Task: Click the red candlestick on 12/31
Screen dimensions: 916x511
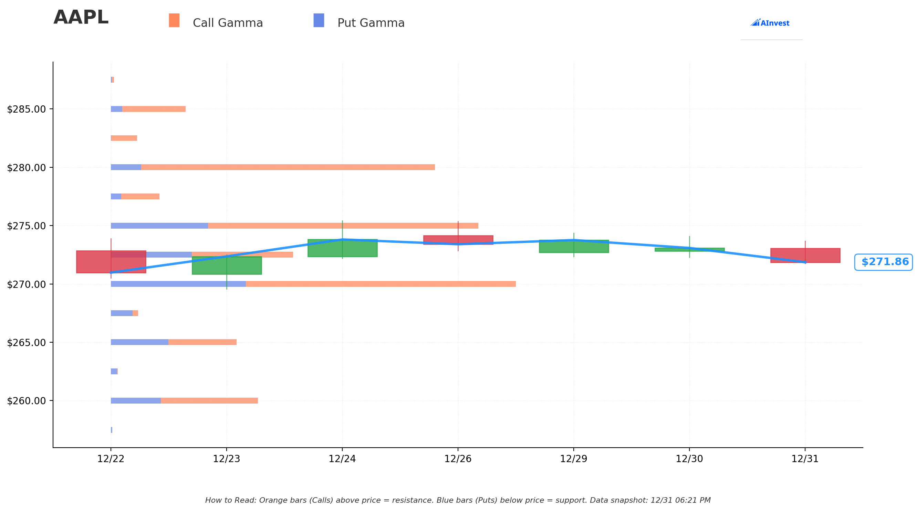Action: [x=805, y=255]
